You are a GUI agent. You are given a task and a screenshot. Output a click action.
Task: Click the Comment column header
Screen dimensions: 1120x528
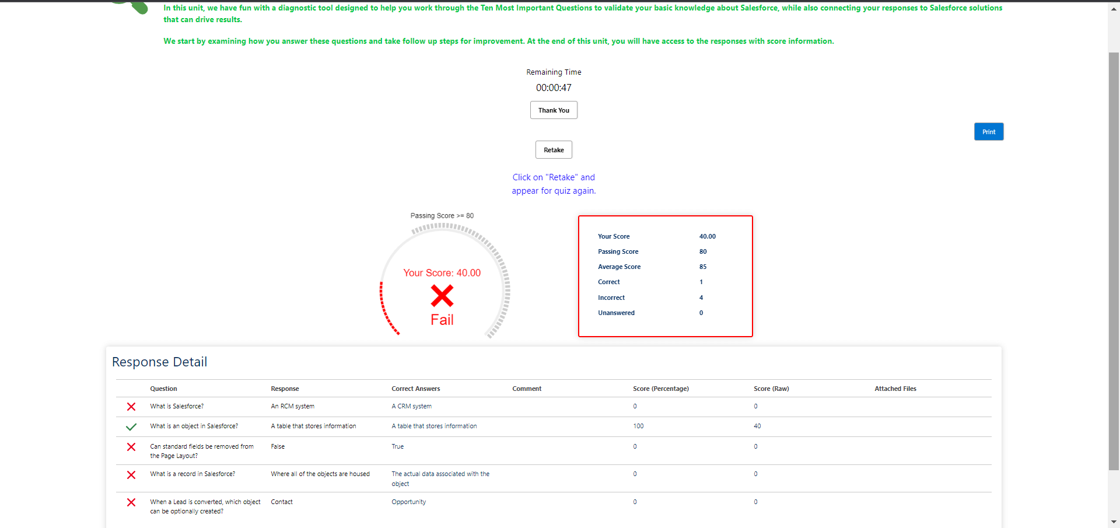pos(526,389)
